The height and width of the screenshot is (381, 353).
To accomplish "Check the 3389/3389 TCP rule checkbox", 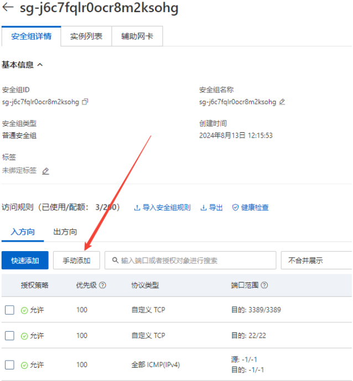I will point(9,310).
